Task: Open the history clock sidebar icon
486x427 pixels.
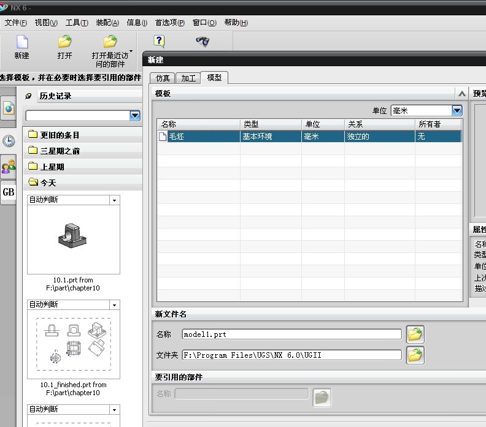Action: (9, 141)
